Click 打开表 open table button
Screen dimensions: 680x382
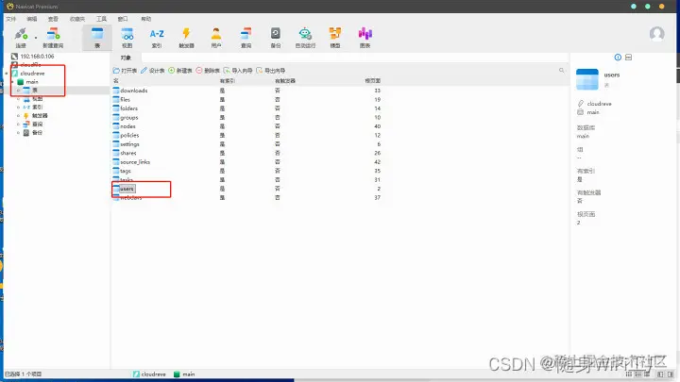tap(125, 71)
